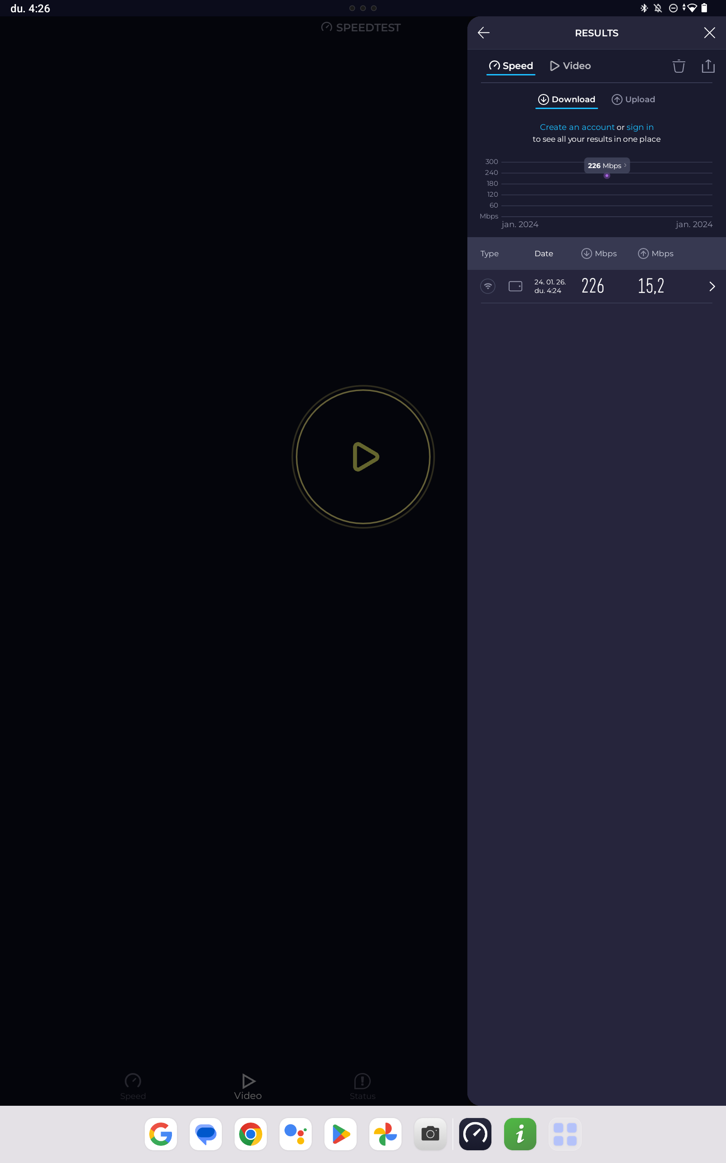Screen dimensions: 726x1163
Task: Select the purple data point on graph
Action: point(607,176)
